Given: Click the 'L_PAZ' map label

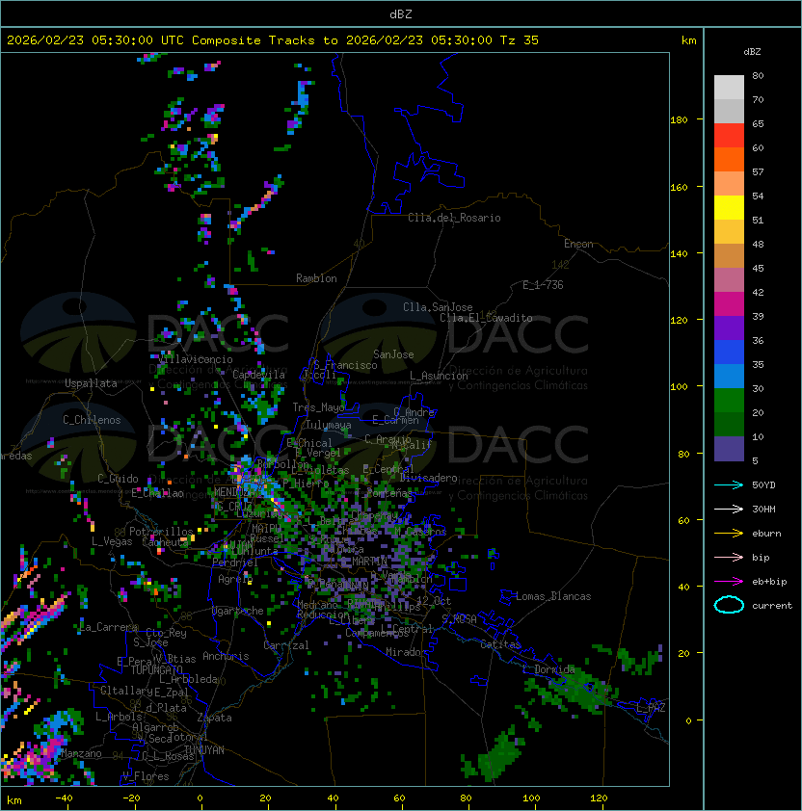Looking at the screenshot, I should coord(651,708).
